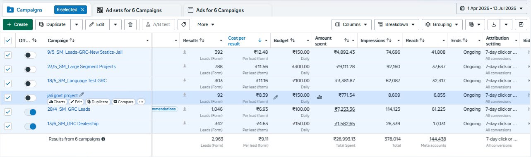This screenshot has height=157, width=531.
Task: Click Compare inline button under jali govt project
Action: 124,102
